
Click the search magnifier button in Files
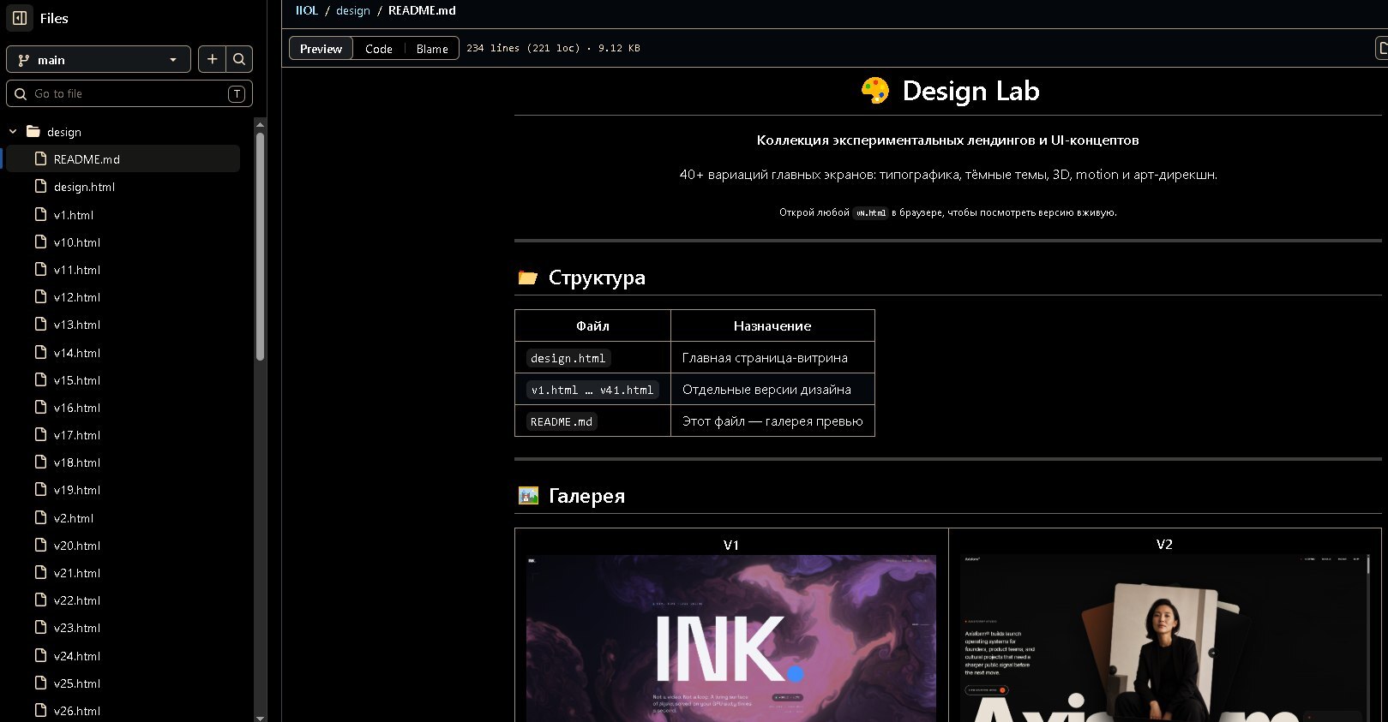point(239,59)
